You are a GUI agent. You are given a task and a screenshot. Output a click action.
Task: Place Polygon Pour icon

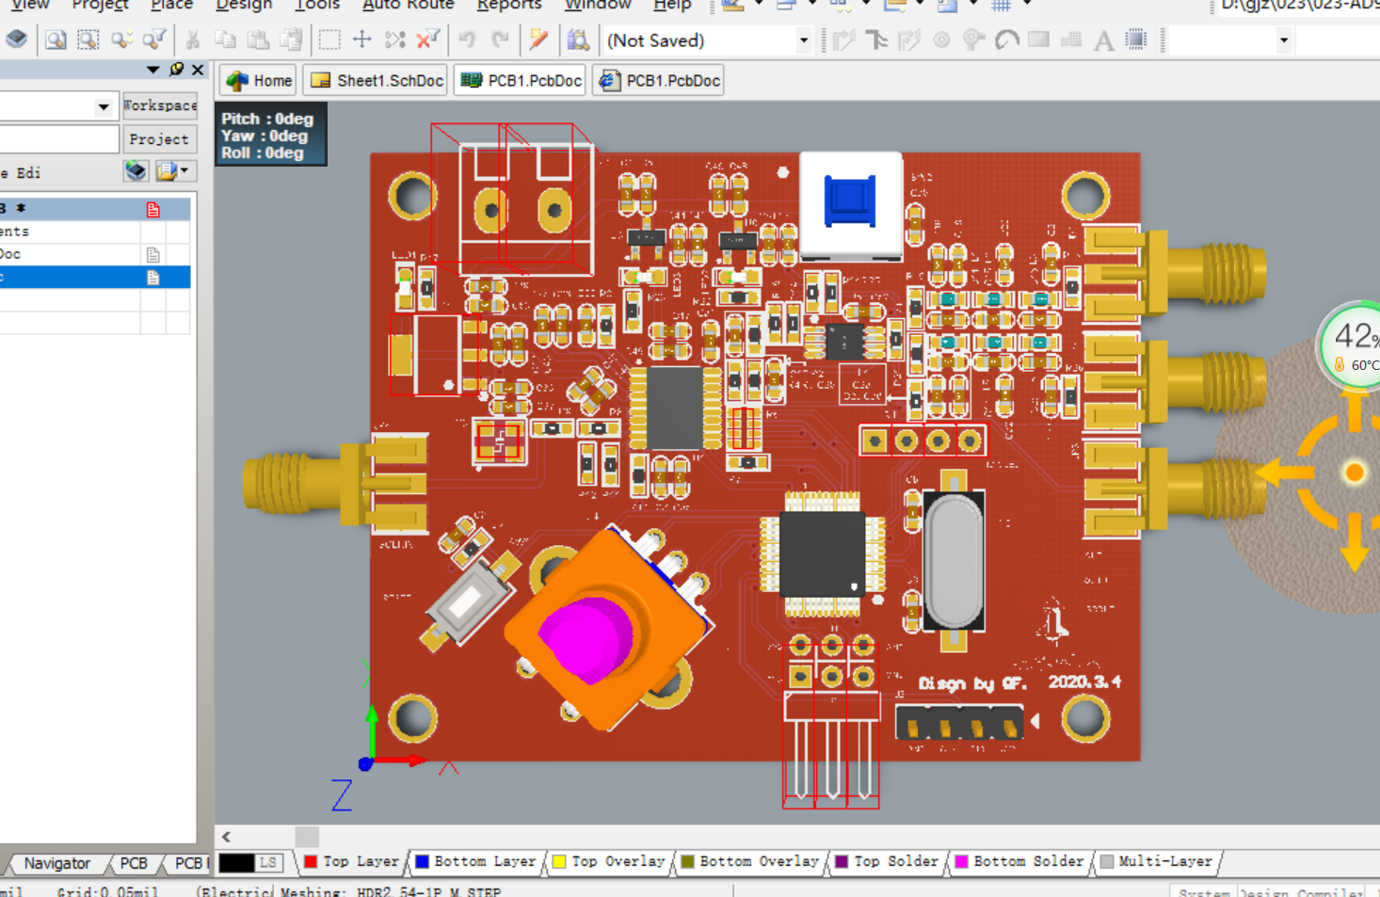(1071, 40)
